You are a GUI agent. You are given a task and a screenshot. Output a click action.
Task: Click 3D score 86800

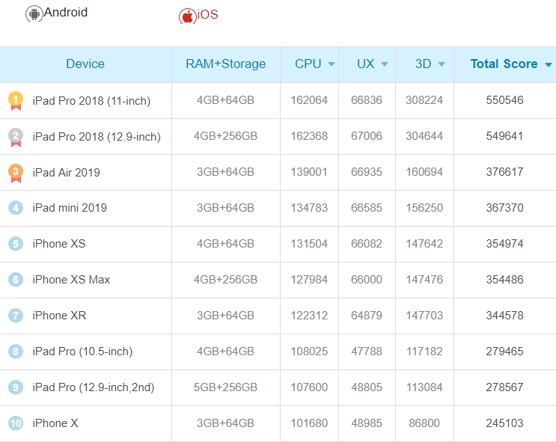[x=424, y=423]
